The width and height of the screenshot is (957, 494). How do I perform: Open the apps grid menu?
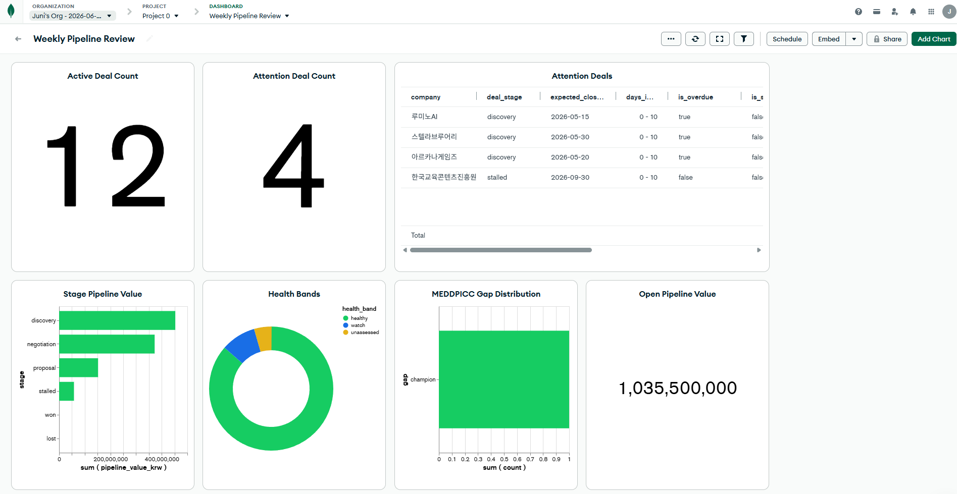click(x=931, y=12)
